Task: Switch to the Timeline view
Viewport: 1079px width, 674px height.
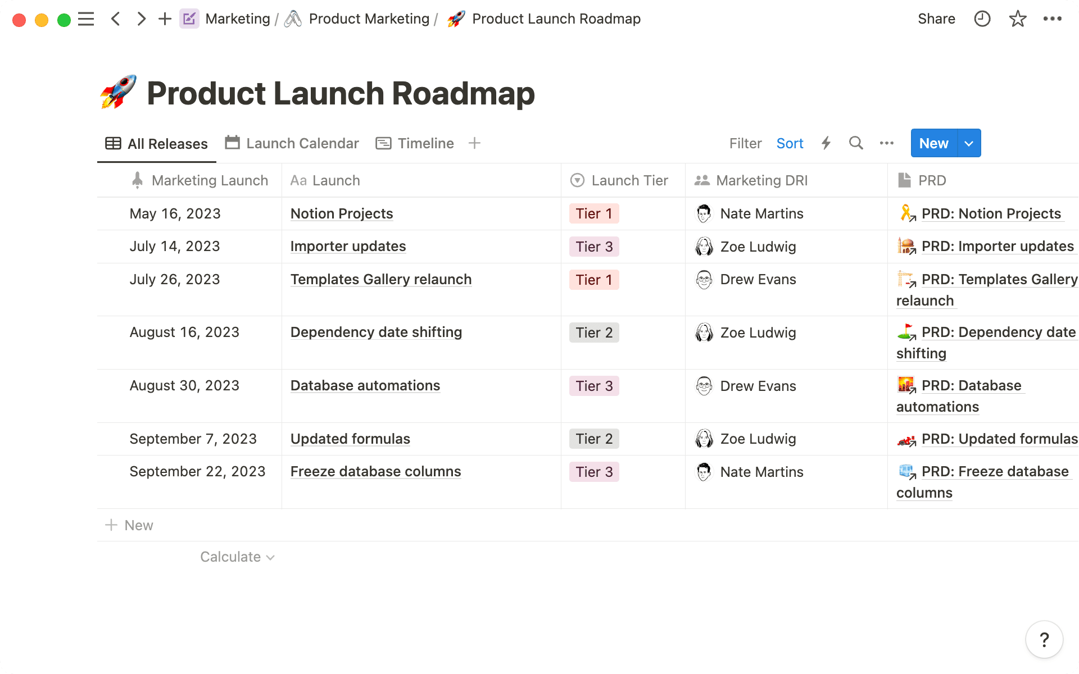Action: [415, 143]
